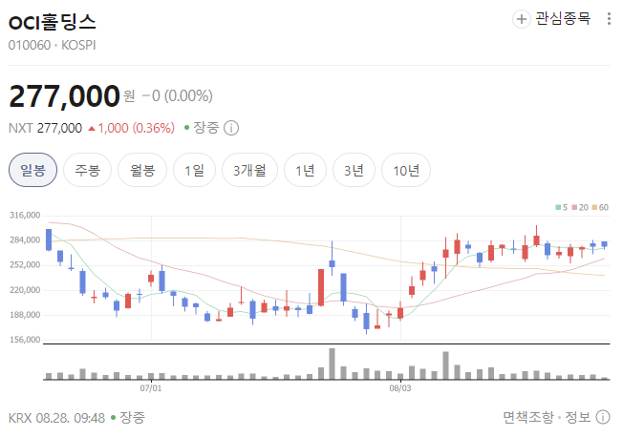Click the 08/03 date axis label
The image size is (623, 437).
(400, 388)
